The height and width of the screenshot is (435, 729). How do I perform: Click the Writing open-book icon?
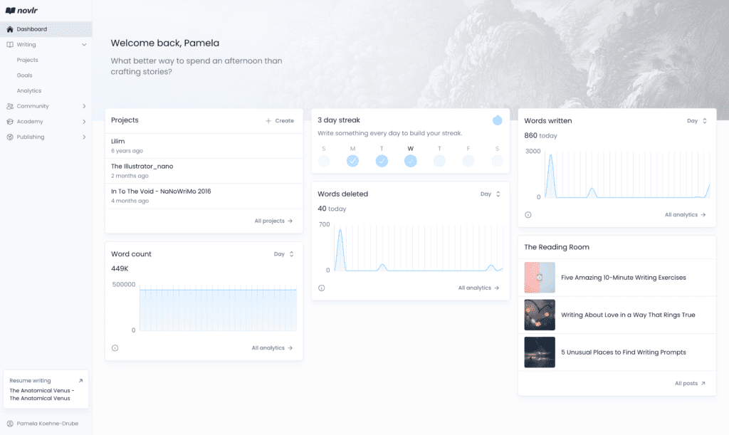10,45
